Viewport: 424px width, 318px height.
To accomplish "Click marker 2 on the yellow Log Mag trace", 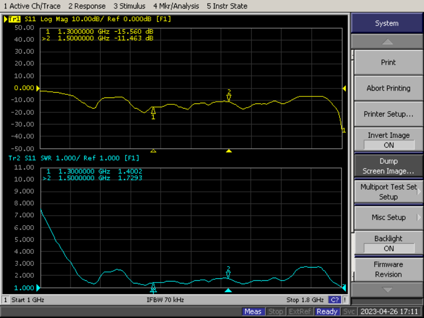I will tap(229, 95).
